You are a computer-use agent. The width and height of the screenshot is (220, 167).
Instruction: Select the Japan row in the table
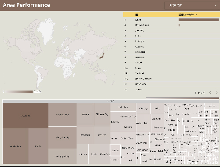[171, 20]
